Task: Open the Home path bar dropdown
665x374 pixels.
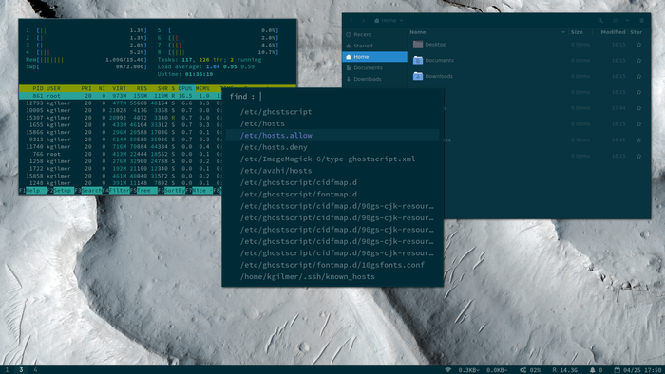Action: 389,20
